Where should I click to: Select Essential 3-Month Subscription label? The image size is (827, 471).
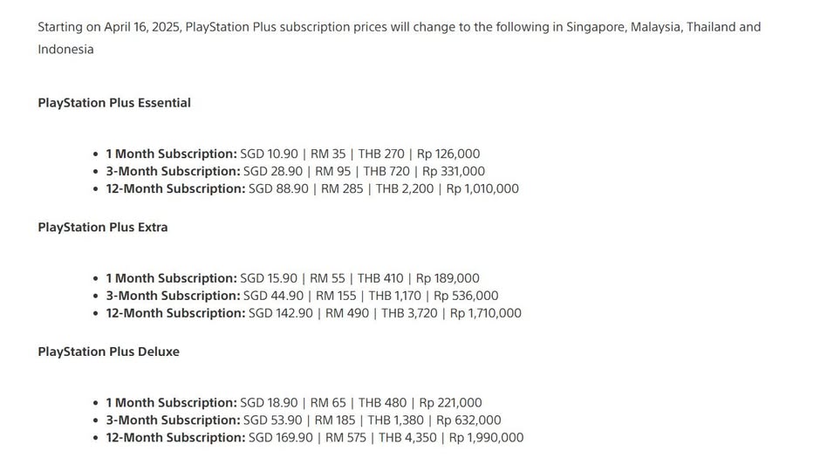[173, 172]
